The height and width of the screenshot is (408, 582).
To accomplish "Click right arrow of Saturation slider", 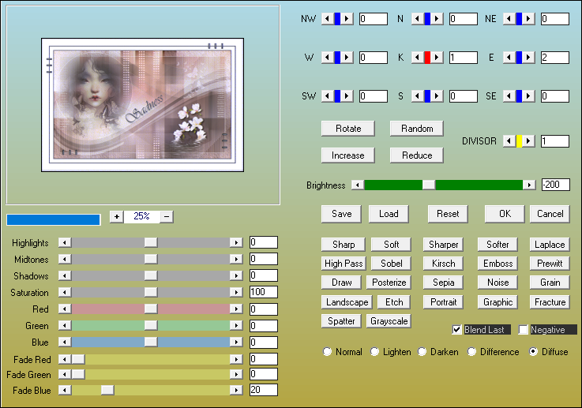I will coord(235,293).
